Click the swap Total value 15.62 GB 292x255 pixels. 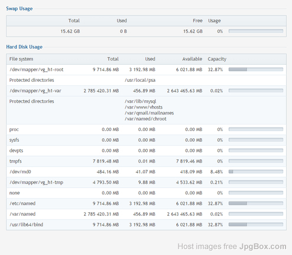(x=70, y=31)
